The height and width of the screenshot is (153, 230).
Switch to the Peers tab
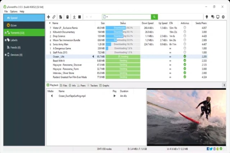click(82, 85)
